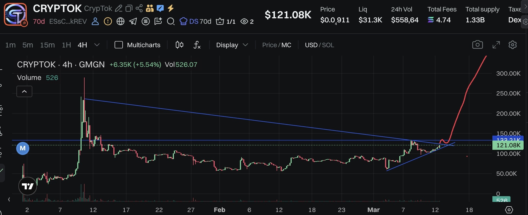Open the indicators fx icon
Image resolution: width=528 pixels, height=215 pixels.
[x=197, y=45]
